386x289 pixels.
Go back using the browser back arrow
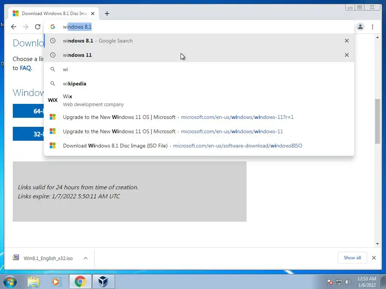[14, 27]
